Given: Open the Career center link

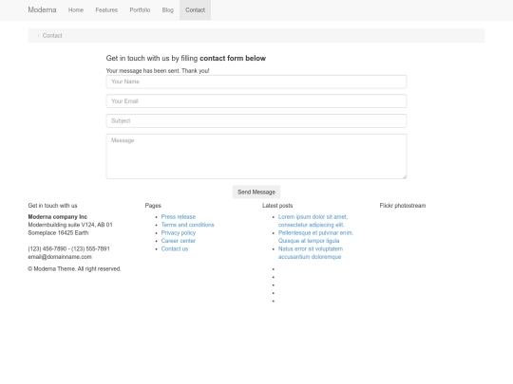Looking at the screenshot, I should tap(178, 241).
